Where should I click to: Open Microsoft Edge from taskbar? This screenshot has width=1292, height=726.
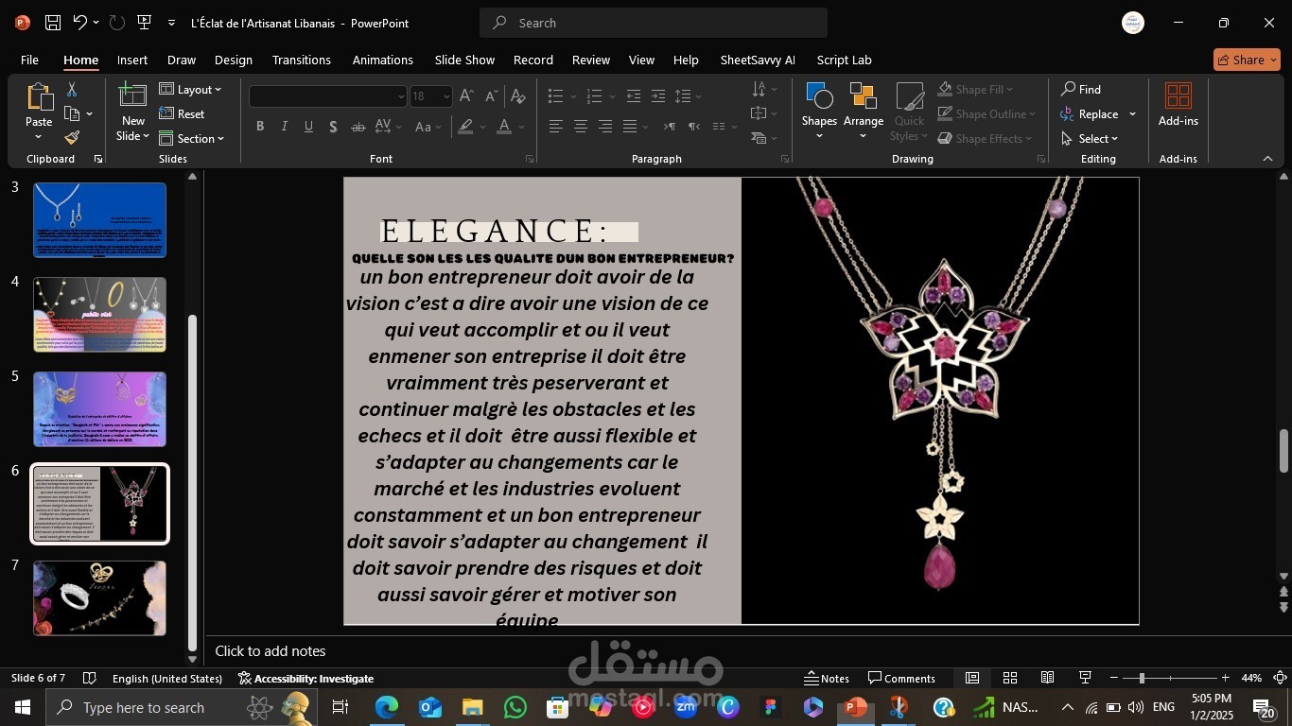click(x=386, y=707)
